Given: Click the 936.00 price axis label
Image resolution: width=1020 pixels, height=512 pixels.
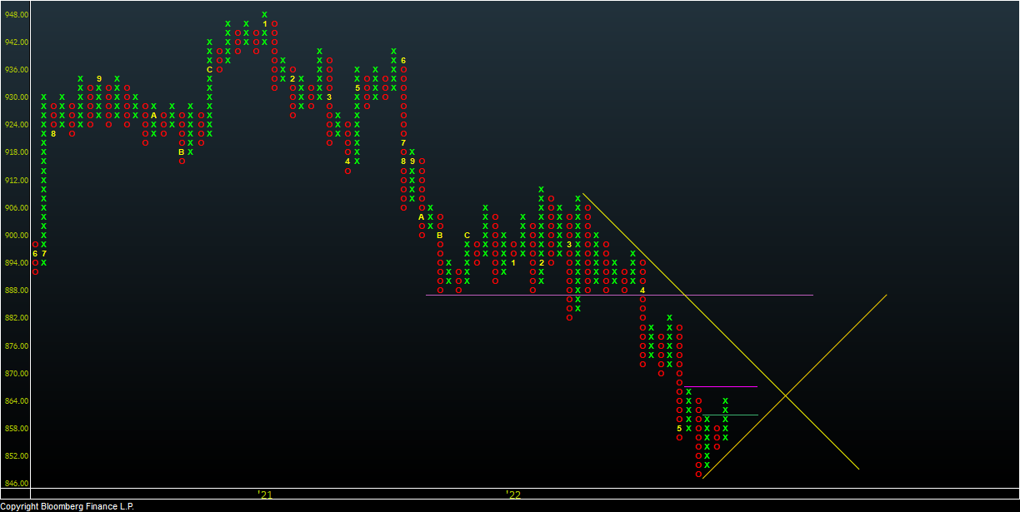Looking at the screenshot, I should click(17, 70).
